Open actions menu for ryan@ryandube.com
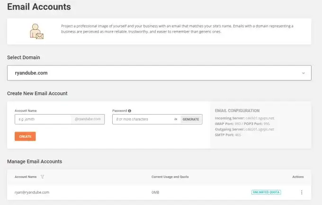The width and height of the screenshot is (322, 205). click(x=302, y=192)
